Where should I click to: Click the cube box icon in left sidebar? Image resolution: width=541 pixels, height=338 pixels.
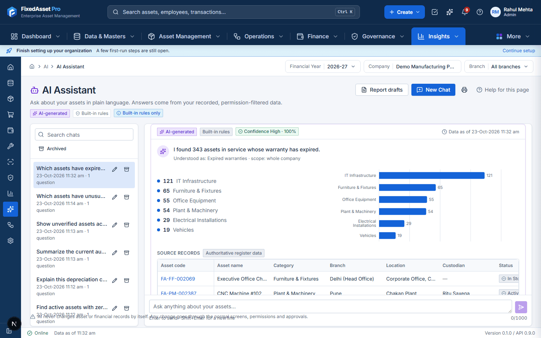point(11,99)
